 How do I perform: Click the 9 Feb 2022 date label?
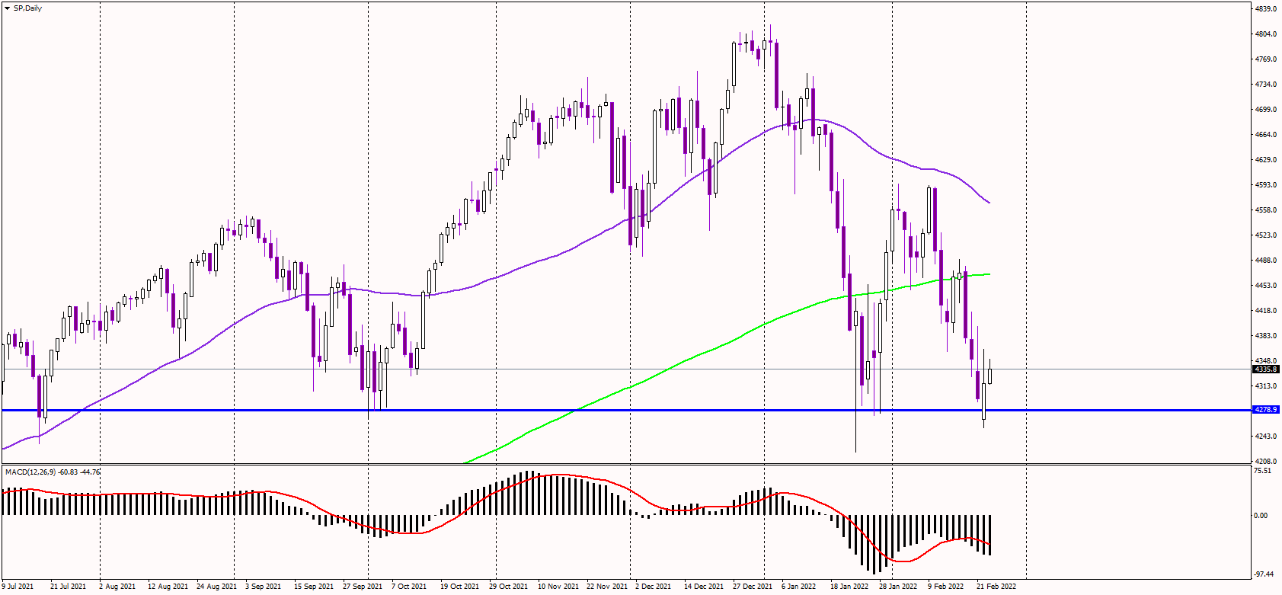tap(945, 587)
